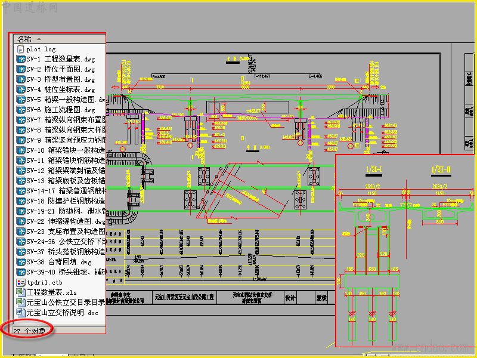Click the 设计 cell in title block
This screenshot has height=358, width=477.
click(x=290, y=298)
